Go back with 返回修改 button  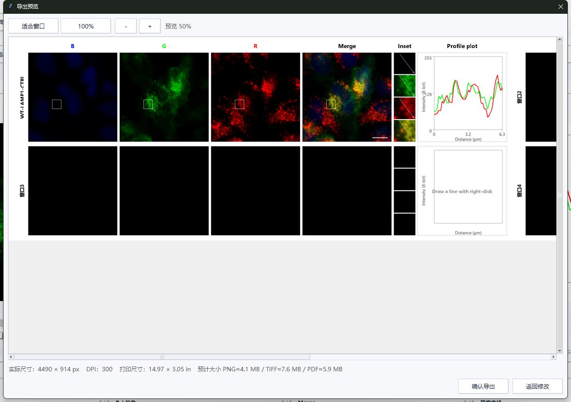point(538,386)
